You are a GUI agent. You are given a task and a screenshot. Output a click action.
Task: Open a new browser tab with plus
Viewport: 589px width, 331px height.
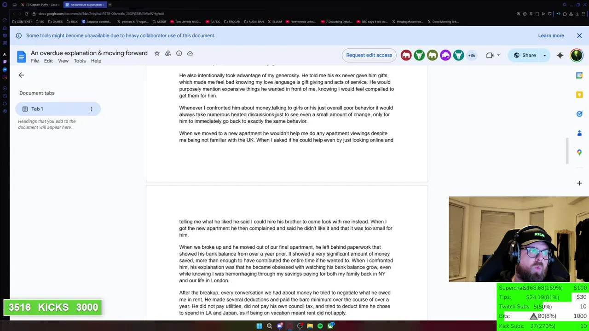point(110,5)
